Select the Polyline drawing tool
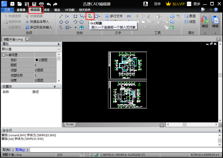Screen dimensions: 223x158 click(x=82, y=16)
